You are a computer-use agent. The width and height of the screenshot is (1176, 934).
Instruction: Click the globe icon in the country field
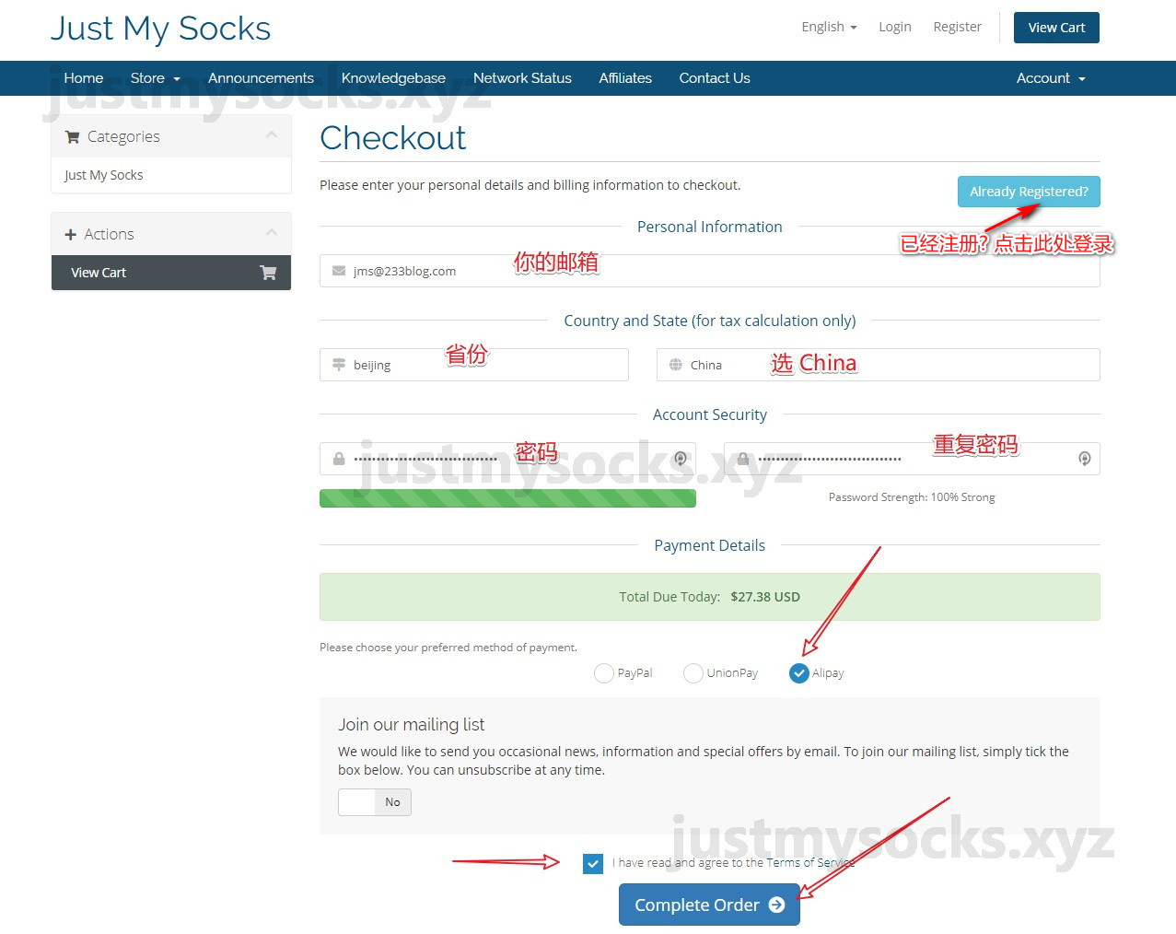(x=676, y=365)
